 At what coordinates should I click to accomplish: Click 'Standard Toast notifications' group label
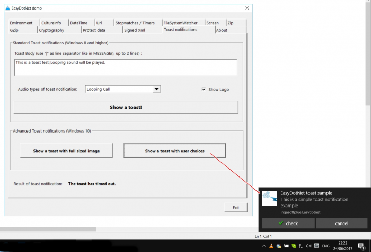pyautogui.click(x=60, y=43)
